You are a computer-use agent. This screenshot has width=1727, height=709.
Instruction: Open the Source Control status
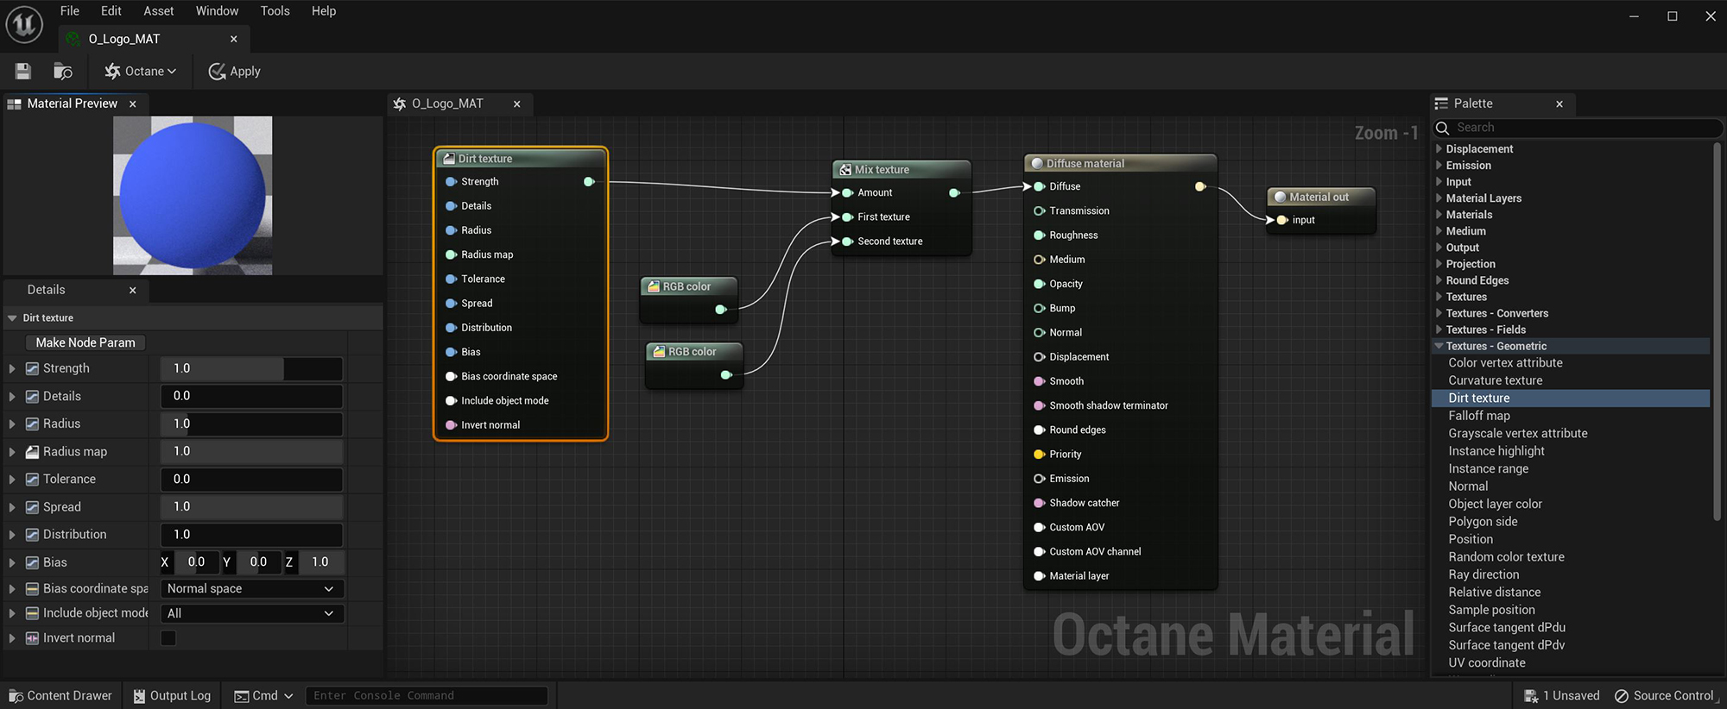[x=1664, y=695]
